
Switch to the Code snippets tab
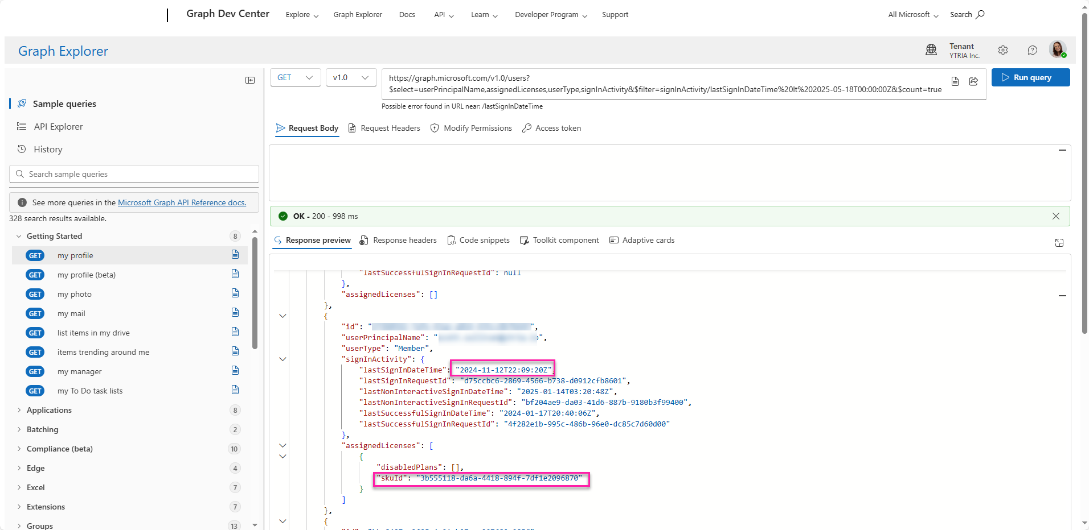tap(478, 241)
